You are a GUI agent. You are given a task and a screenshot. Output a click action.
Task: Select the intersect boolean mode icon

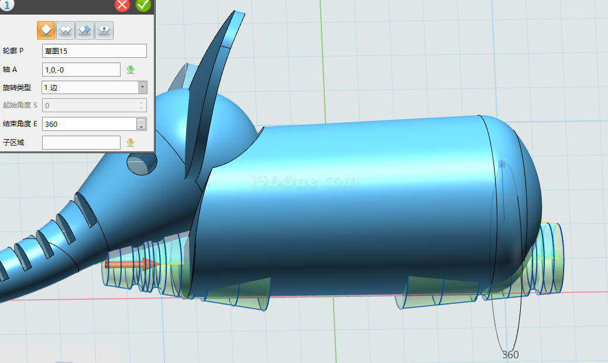click(104, 30)
